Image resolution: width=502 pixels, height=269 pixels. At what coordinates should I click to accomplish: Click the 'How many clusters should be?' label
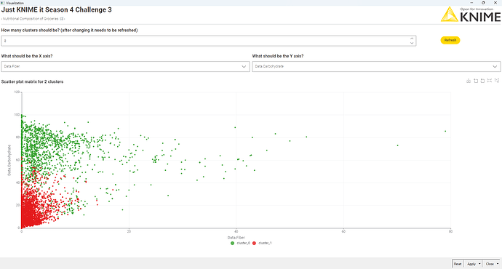[x=69, y=30]
